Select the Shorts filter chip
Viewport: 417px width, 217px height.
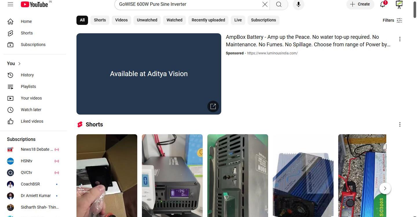100,20
